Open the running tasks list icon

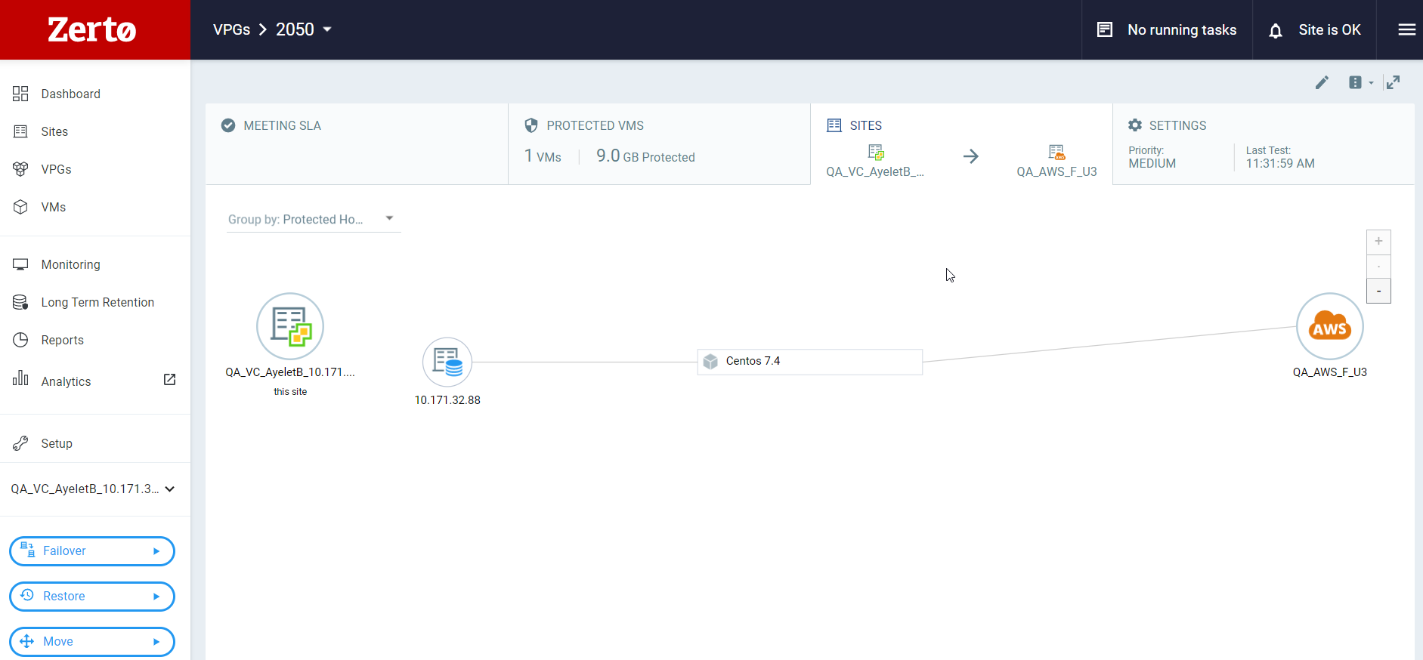pyautogui.click(x=1105, y=29)
